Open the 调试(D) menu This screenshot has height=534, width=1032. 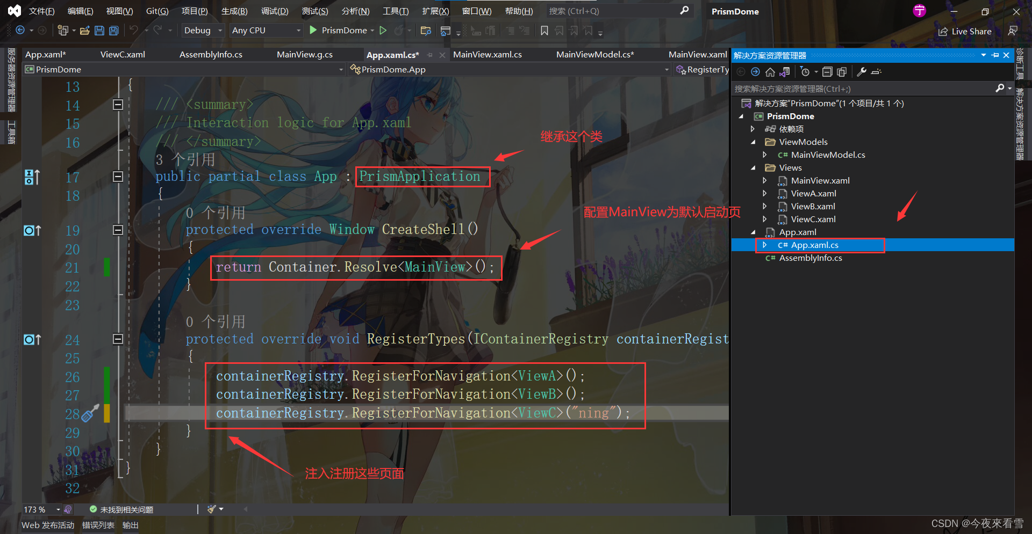pyautogui.click(x=275, y=11)
